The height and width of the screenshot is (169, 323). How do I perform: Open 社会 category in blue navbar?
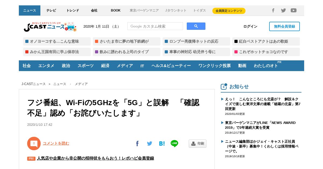click(x=27, y=66)
